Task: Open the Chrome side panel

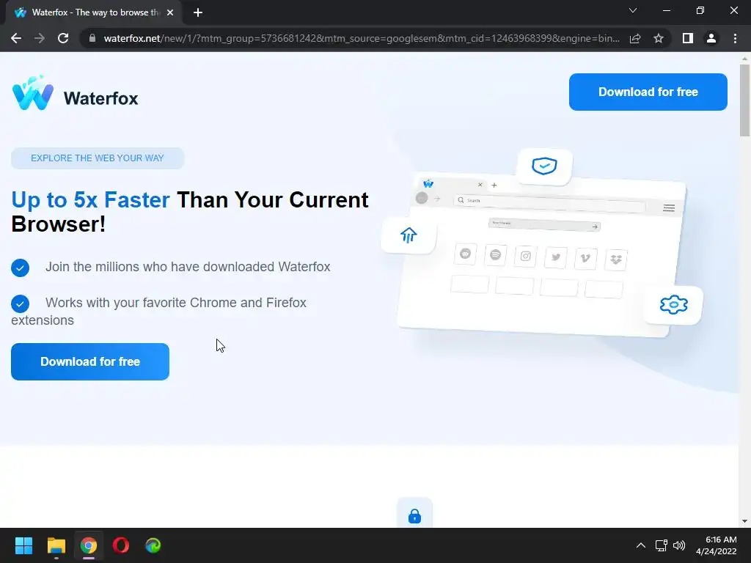Action: 688,38
